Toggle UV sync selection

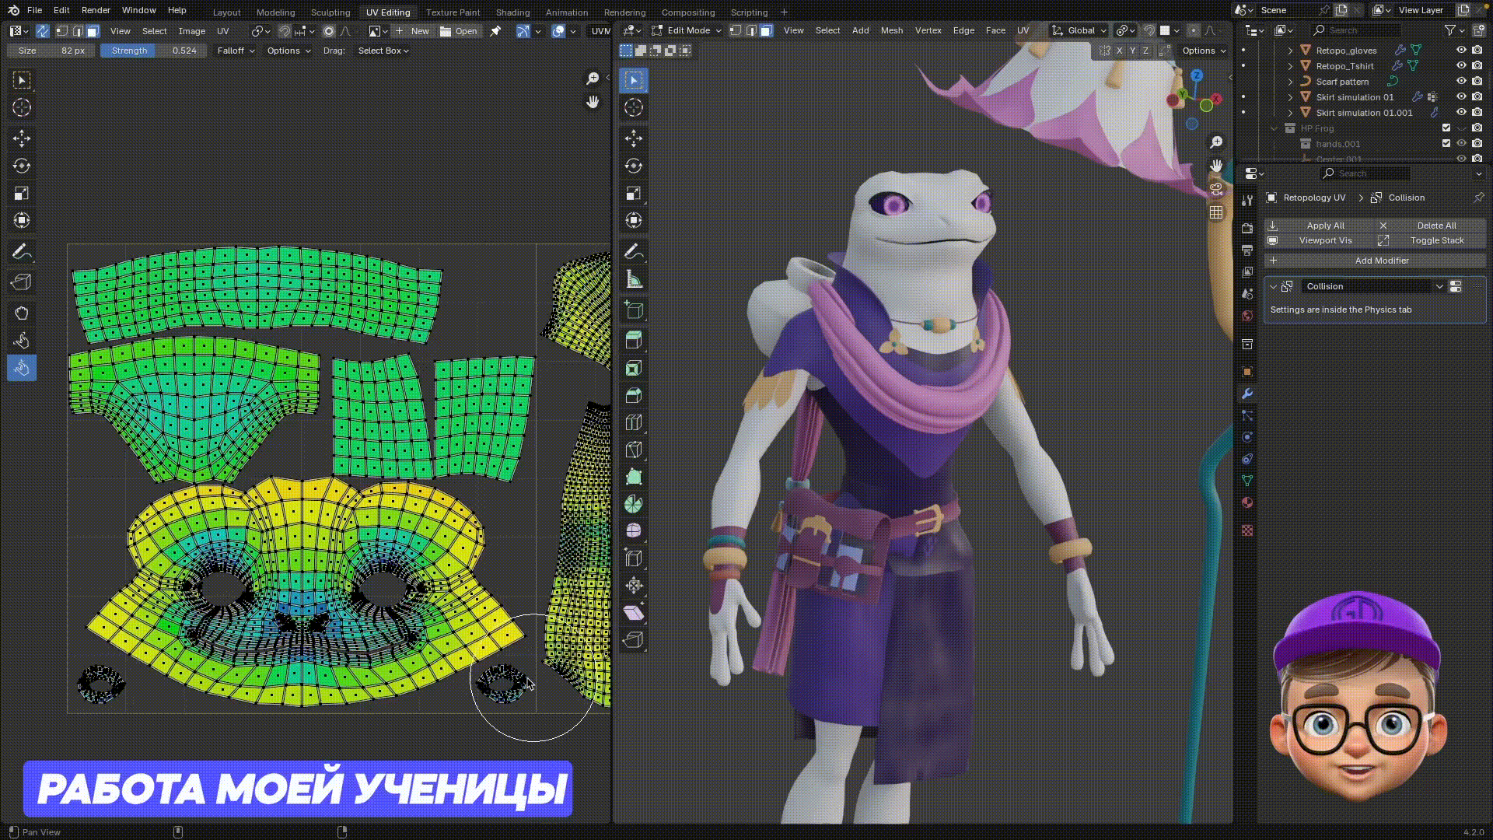(43, 31)
